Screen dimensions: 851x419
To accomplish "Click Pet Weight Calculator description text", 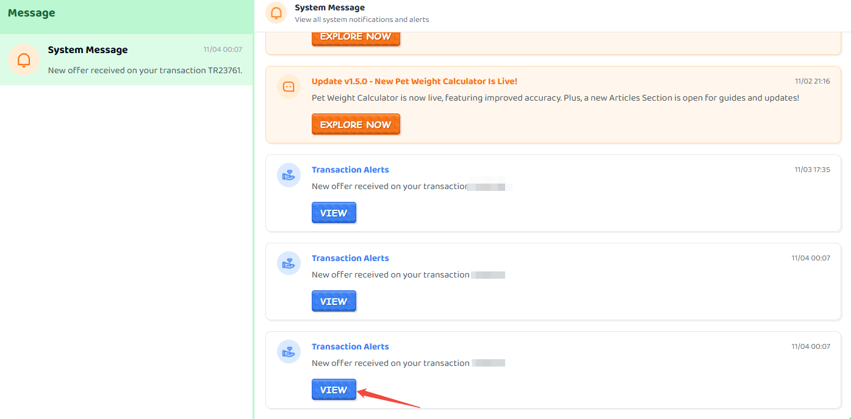I will point(555,98).
